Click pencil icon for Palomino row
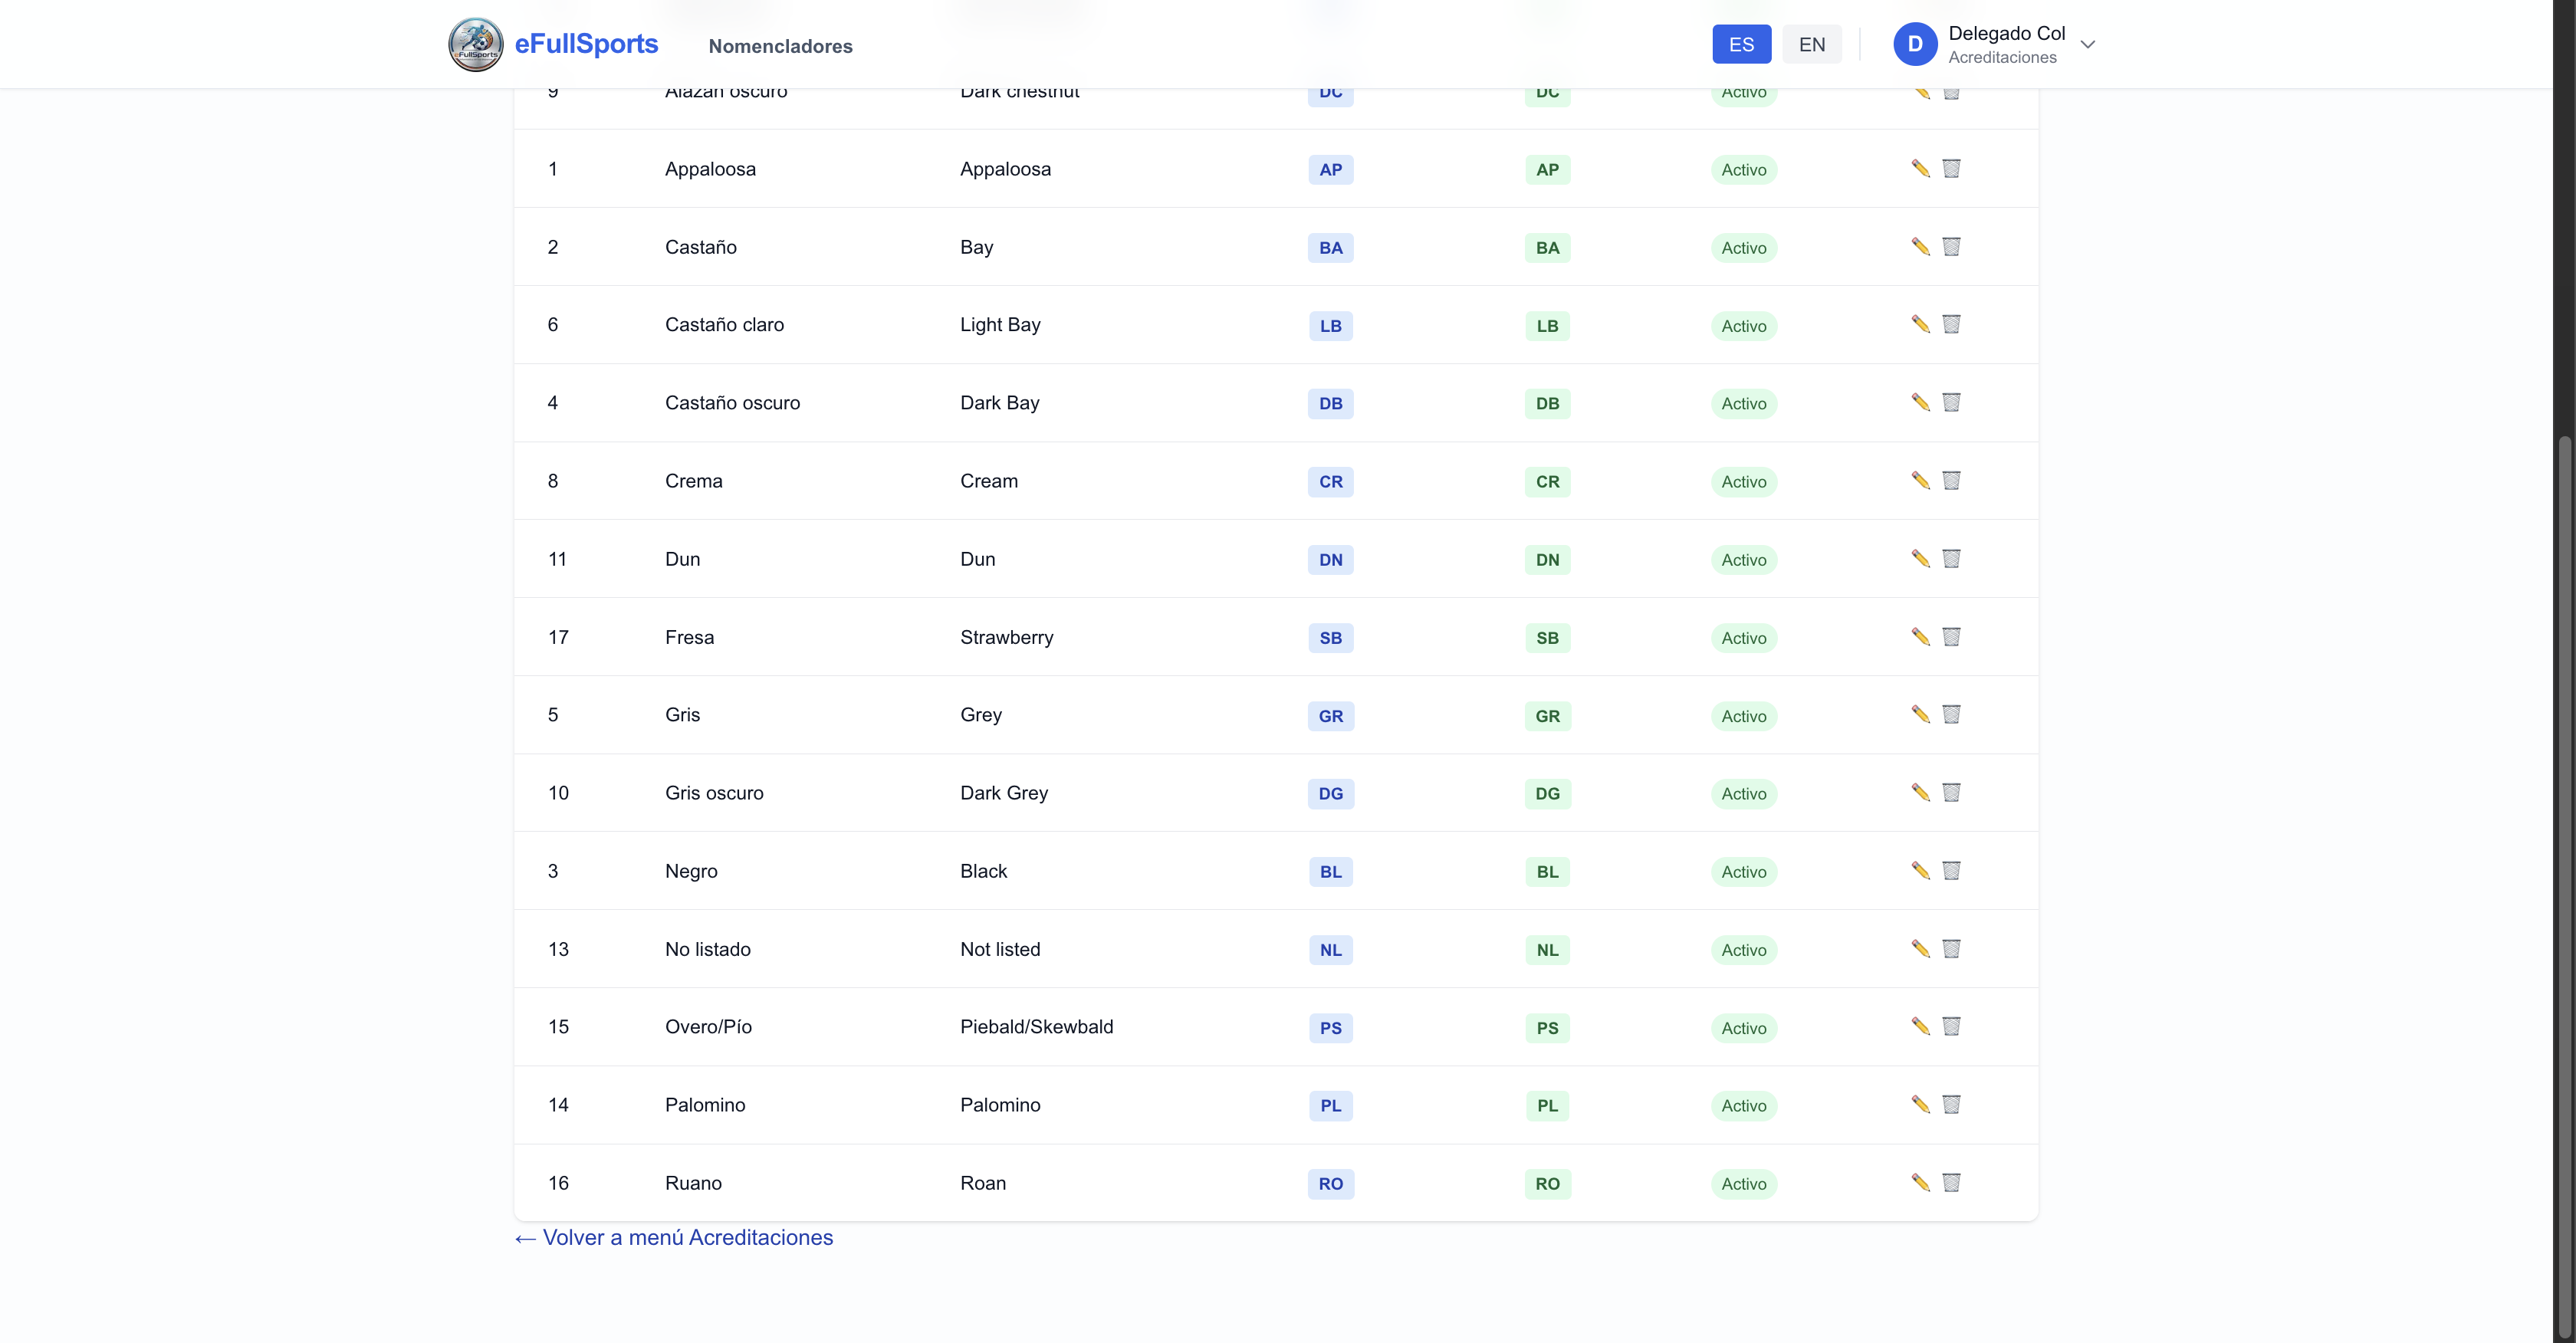 (x=1920, y=1104)
